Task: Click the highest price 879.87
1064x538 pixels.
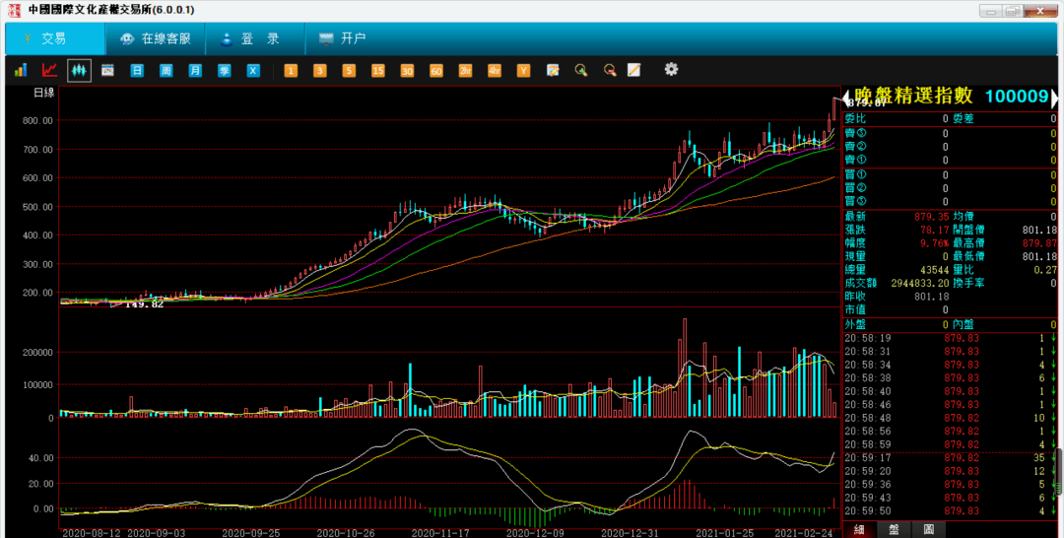Action: [1040, 242]
